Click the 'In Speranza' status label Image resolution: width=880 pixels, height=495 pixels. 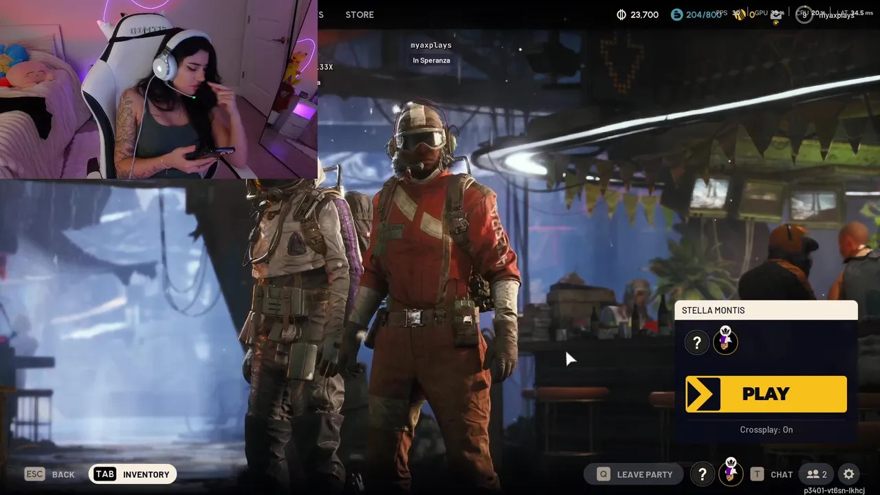click(431, 60)
